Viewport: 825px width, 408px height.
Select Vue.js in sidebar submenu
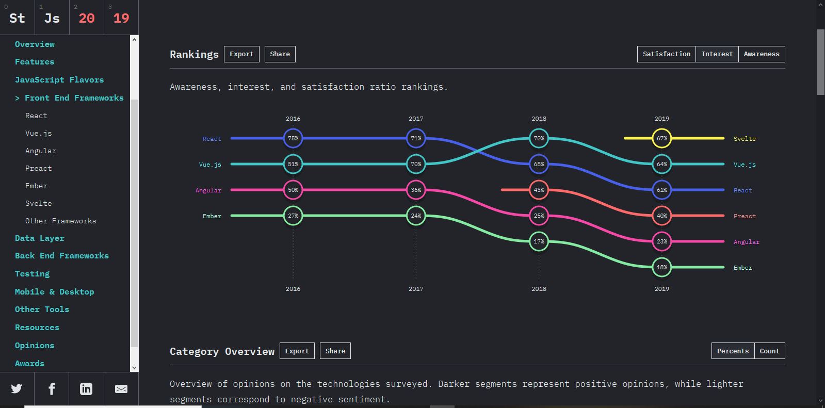click(x=39, y=134)
